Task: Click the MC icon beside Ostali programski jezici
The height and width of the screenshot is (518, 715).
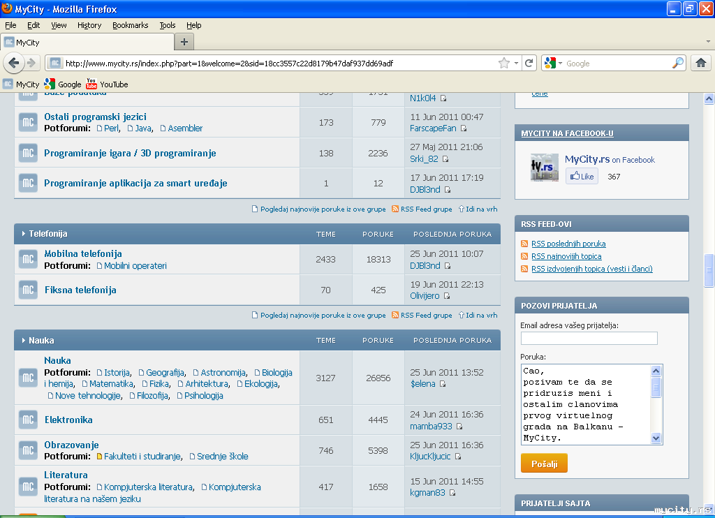Action: [x=28, y=122]
